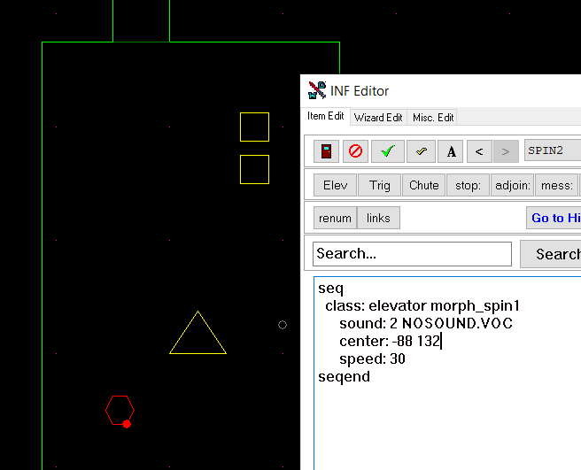Click the 'center: -88 132' line

[x=390, y=341]
